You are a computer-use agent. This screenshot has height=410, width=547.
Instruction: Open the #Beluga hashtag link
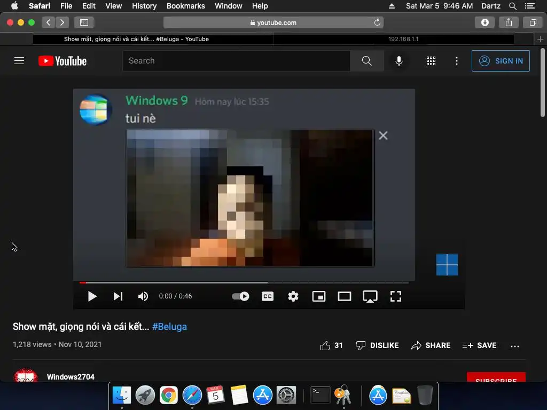click(169, 327)
